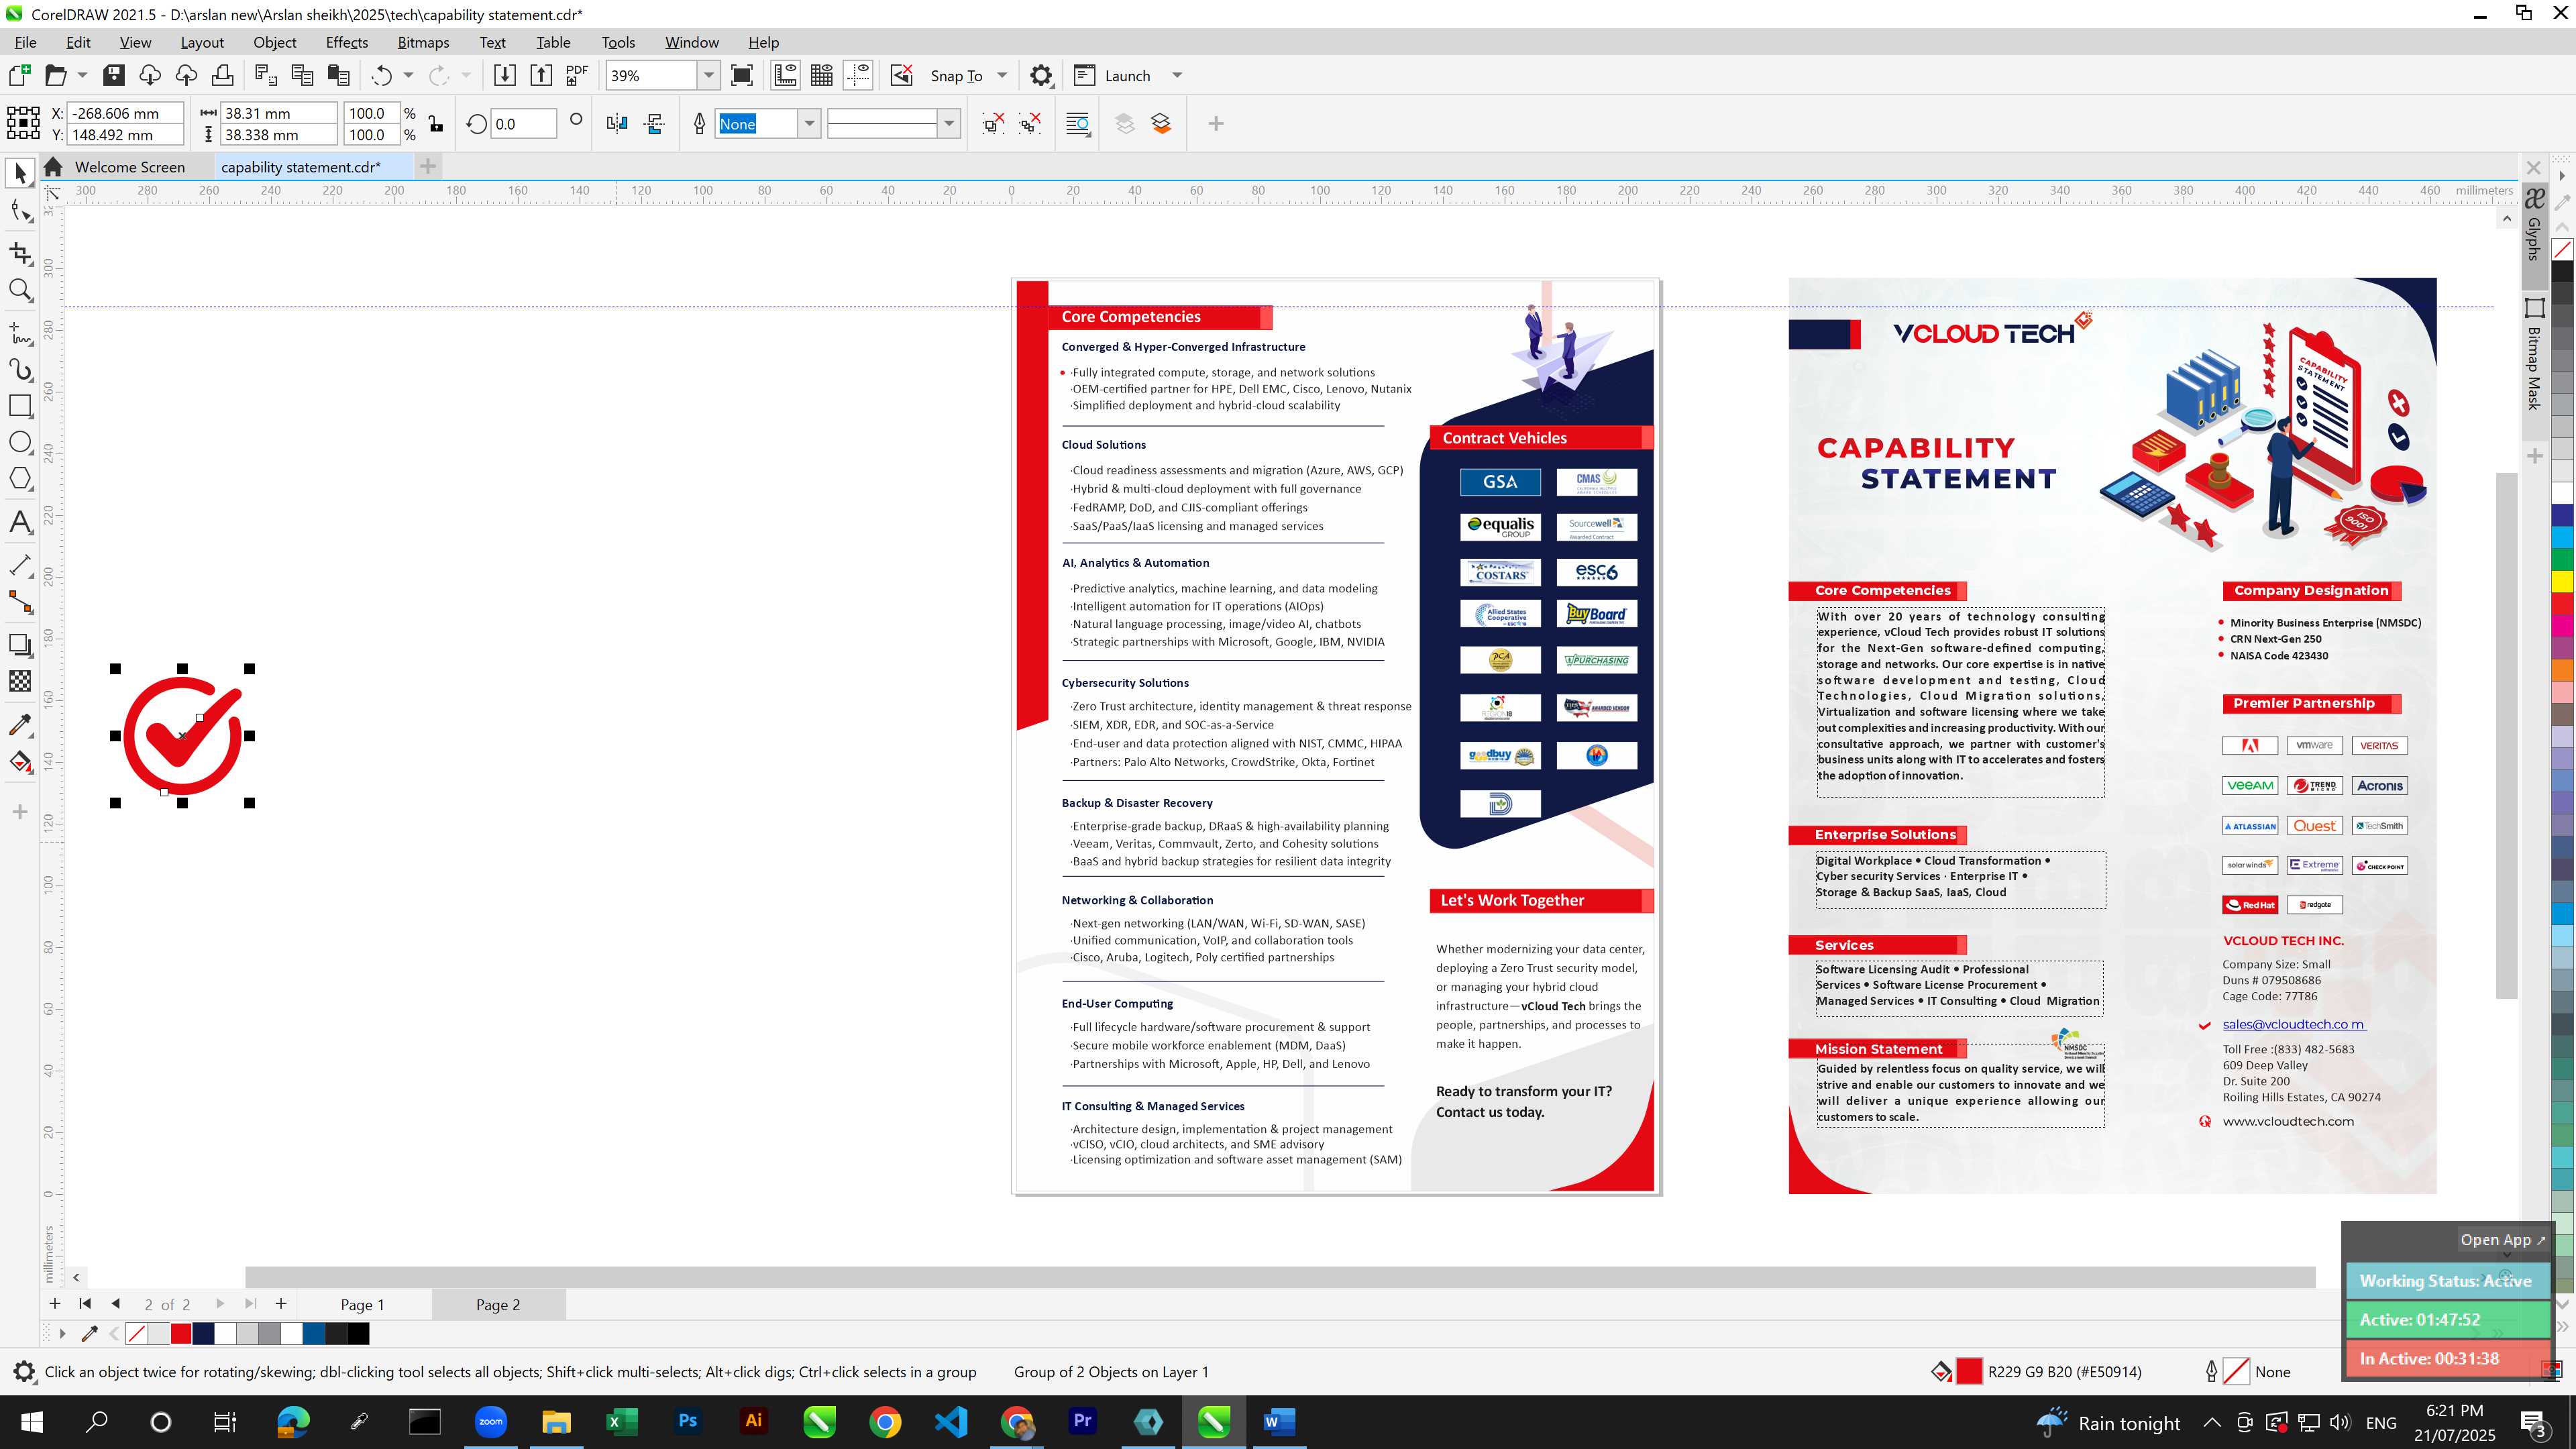
Task: Click Mirror horizontally icon
Action: click(617, 124)
